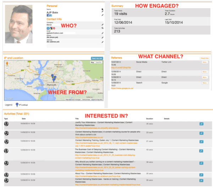The image size is (213, 188).
Task: Click the document icon at top of Personal panel
Action: point(103,10)
